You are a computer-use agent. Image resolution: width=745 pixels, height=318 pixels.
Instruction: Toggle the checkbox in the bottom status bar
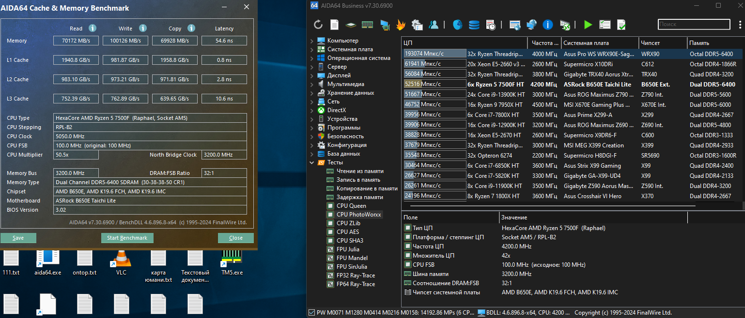point(311,313)
